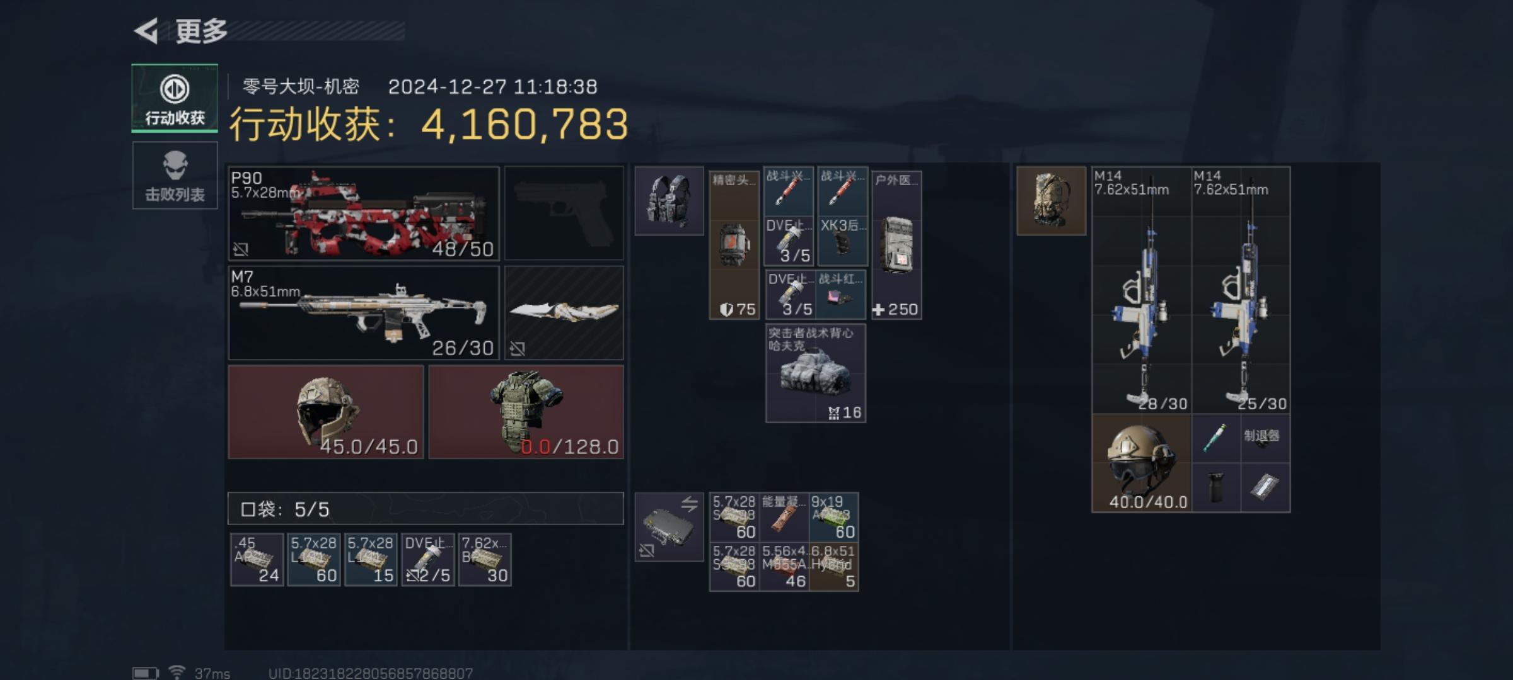This screenshot has width=1513, height=680.
Task: Click the secure case with swap arrows
Action: [x=669, y=527]
